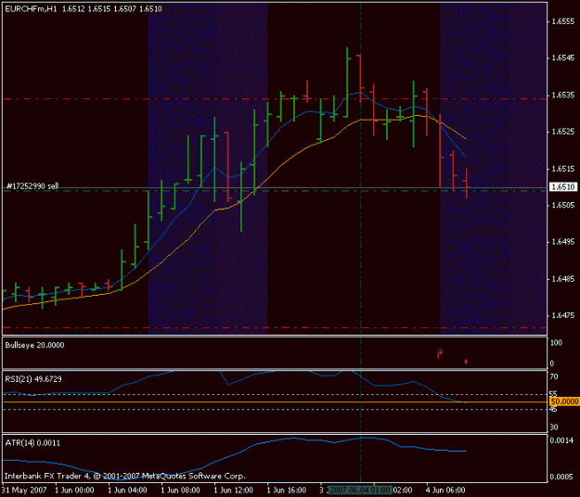The width and height of the screenshot is (580, 497).
Task: Click the 31 May 2007 time label
Action: [x=24, y=491]
